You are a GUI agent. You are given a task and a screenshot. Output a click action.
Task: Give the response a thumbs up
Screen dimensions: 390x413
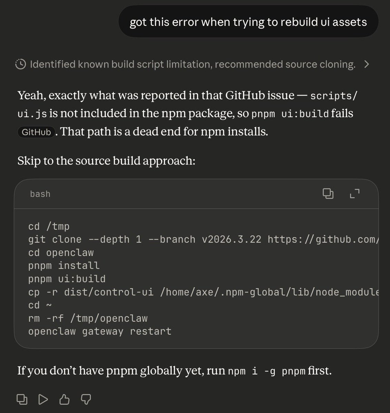coord(64,399)
